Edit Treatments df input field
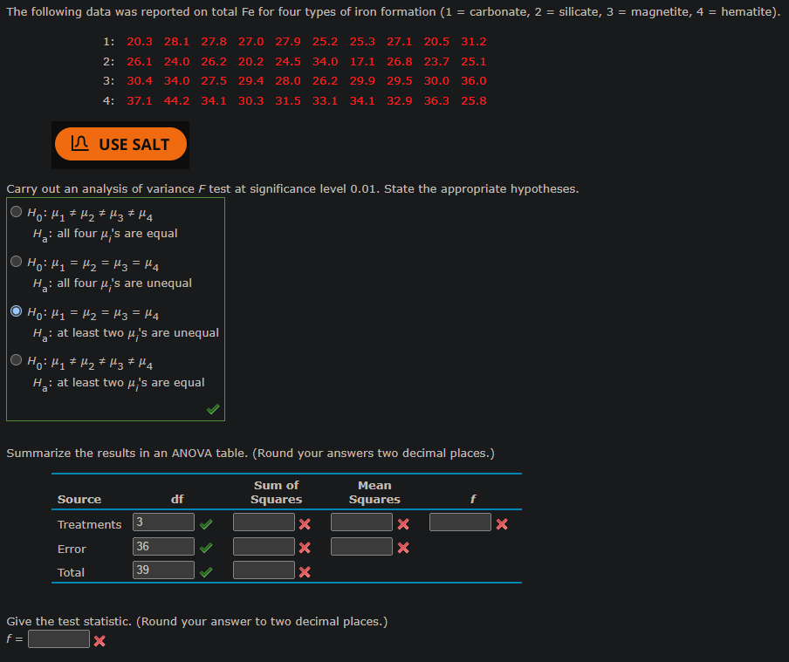The image size is (789, 662). coord(163,522)
